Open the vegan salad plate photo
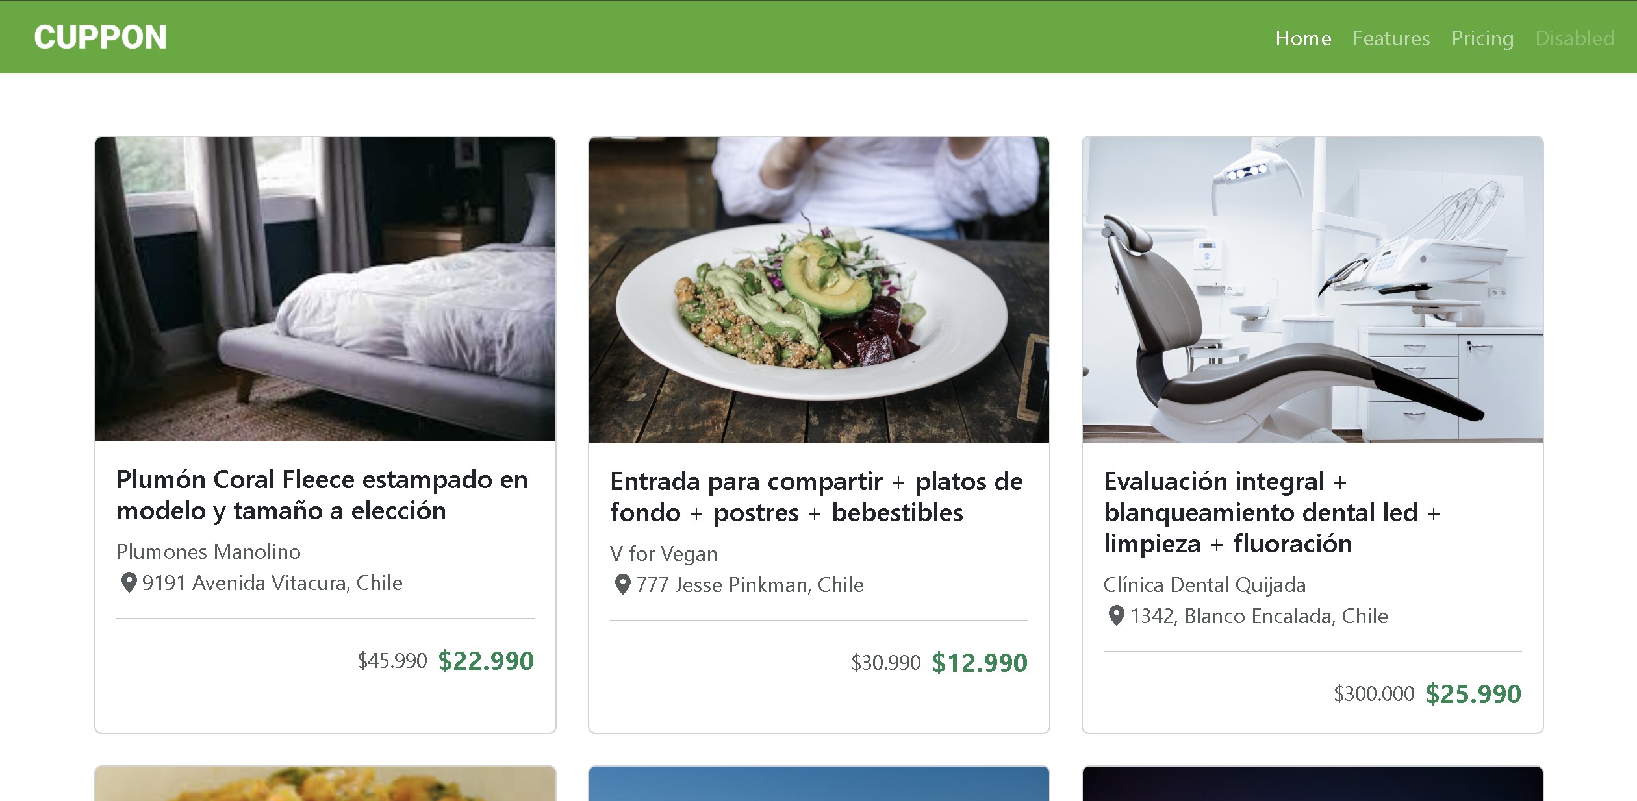The image size is (1637, 801). pos(819,290)
